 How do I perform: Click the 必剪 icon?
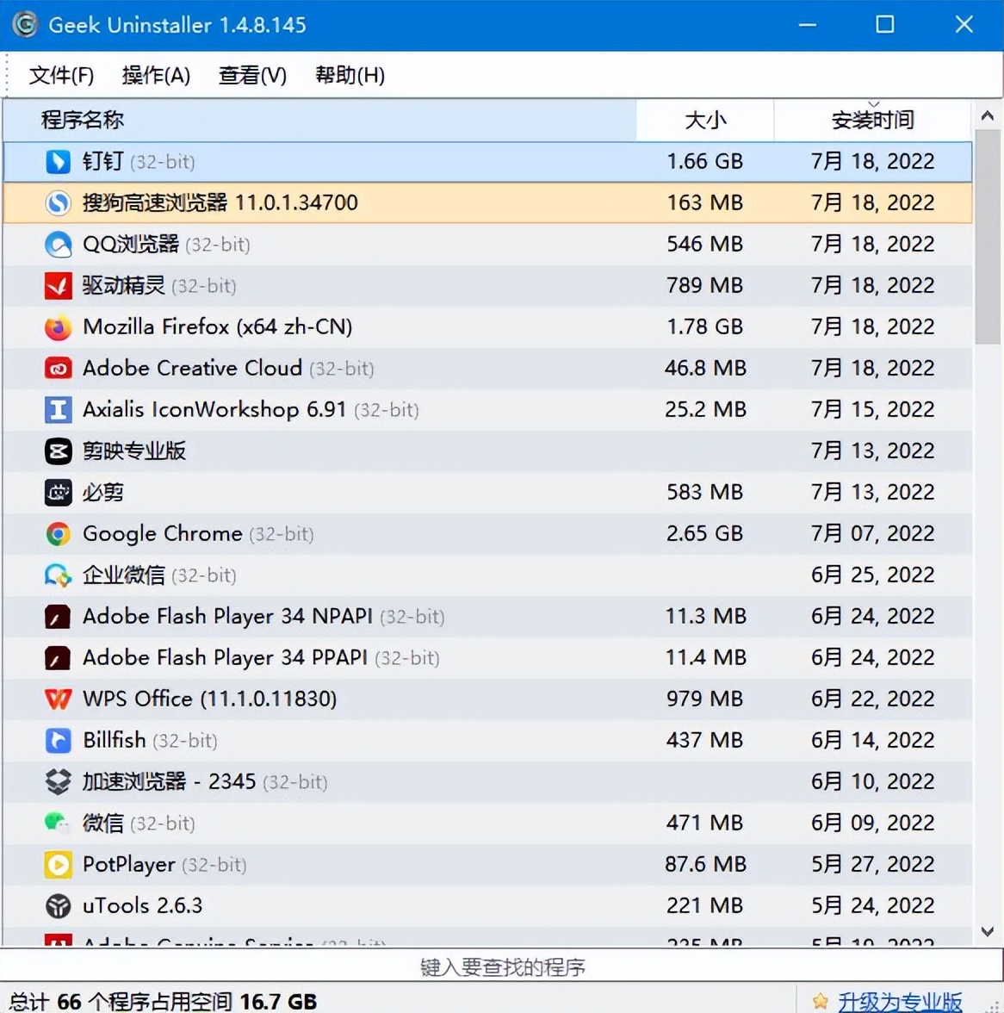(58, 493)
